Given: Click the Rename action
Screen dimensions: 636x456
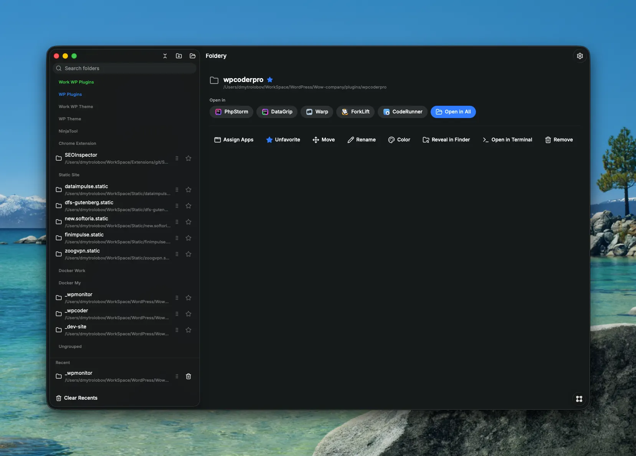Looking at the screenshot, I should 362,140.
